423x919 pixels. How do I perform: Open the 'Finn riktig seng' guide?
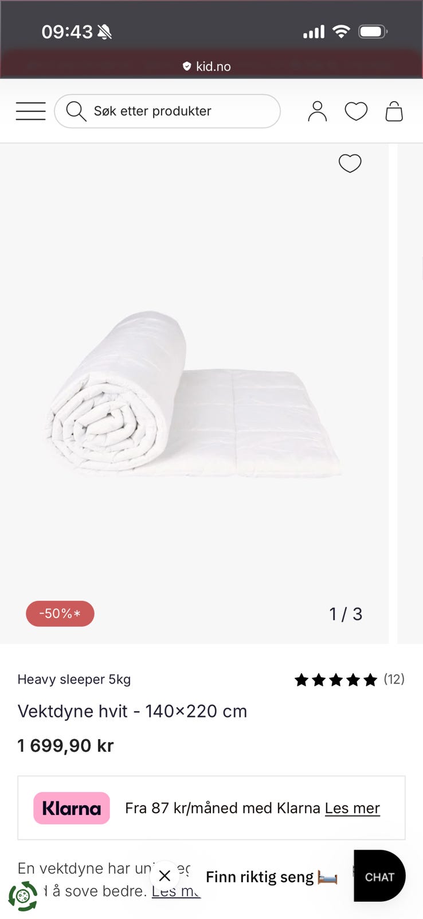point(271,877)
